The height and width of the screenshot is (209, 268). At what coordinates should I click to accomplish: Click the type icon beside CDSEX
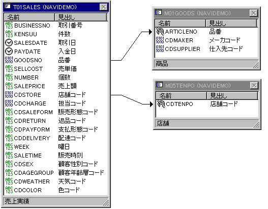tap(9, 164)
